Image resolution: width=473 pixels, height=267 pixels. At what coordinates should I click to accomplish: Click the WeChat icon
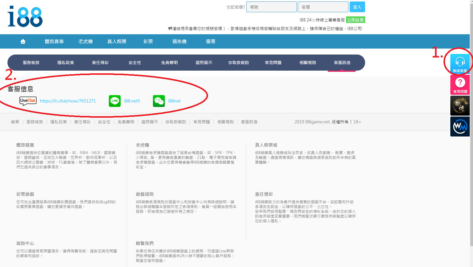159,101
